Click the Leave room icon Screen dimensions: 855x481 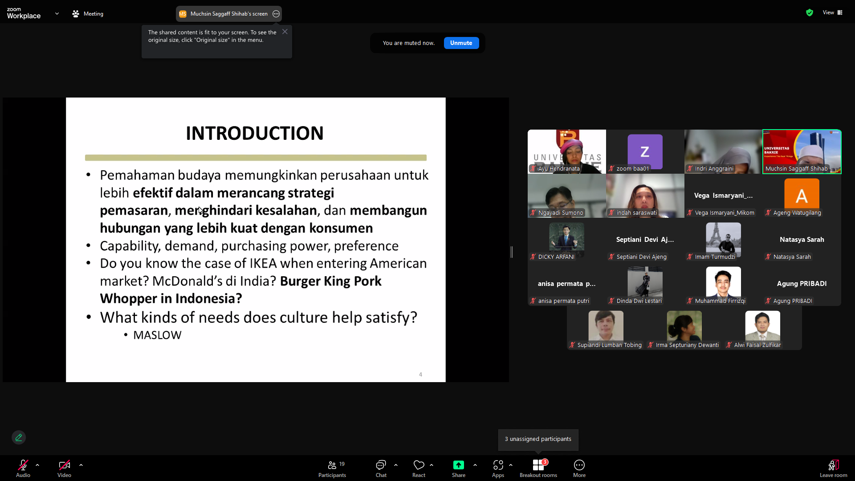pos(834,465)
